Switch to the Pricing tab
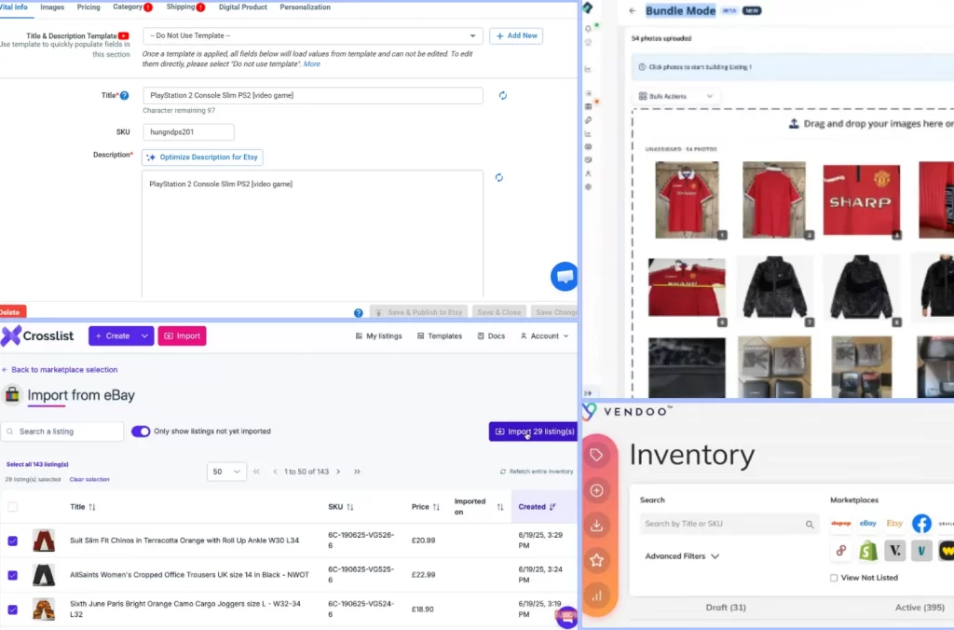The image size is (954, 630). (x=89, y=7)
